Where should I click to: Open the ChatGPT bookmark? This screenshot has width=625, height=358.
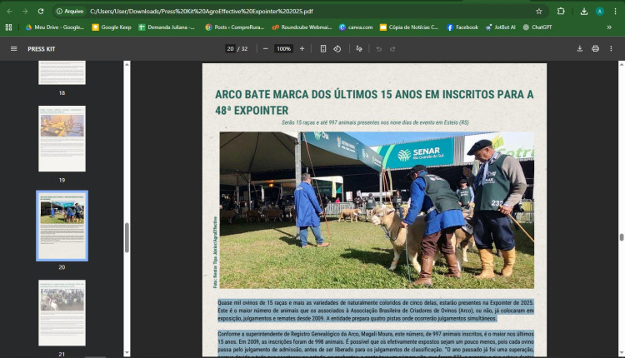[537, 27]
